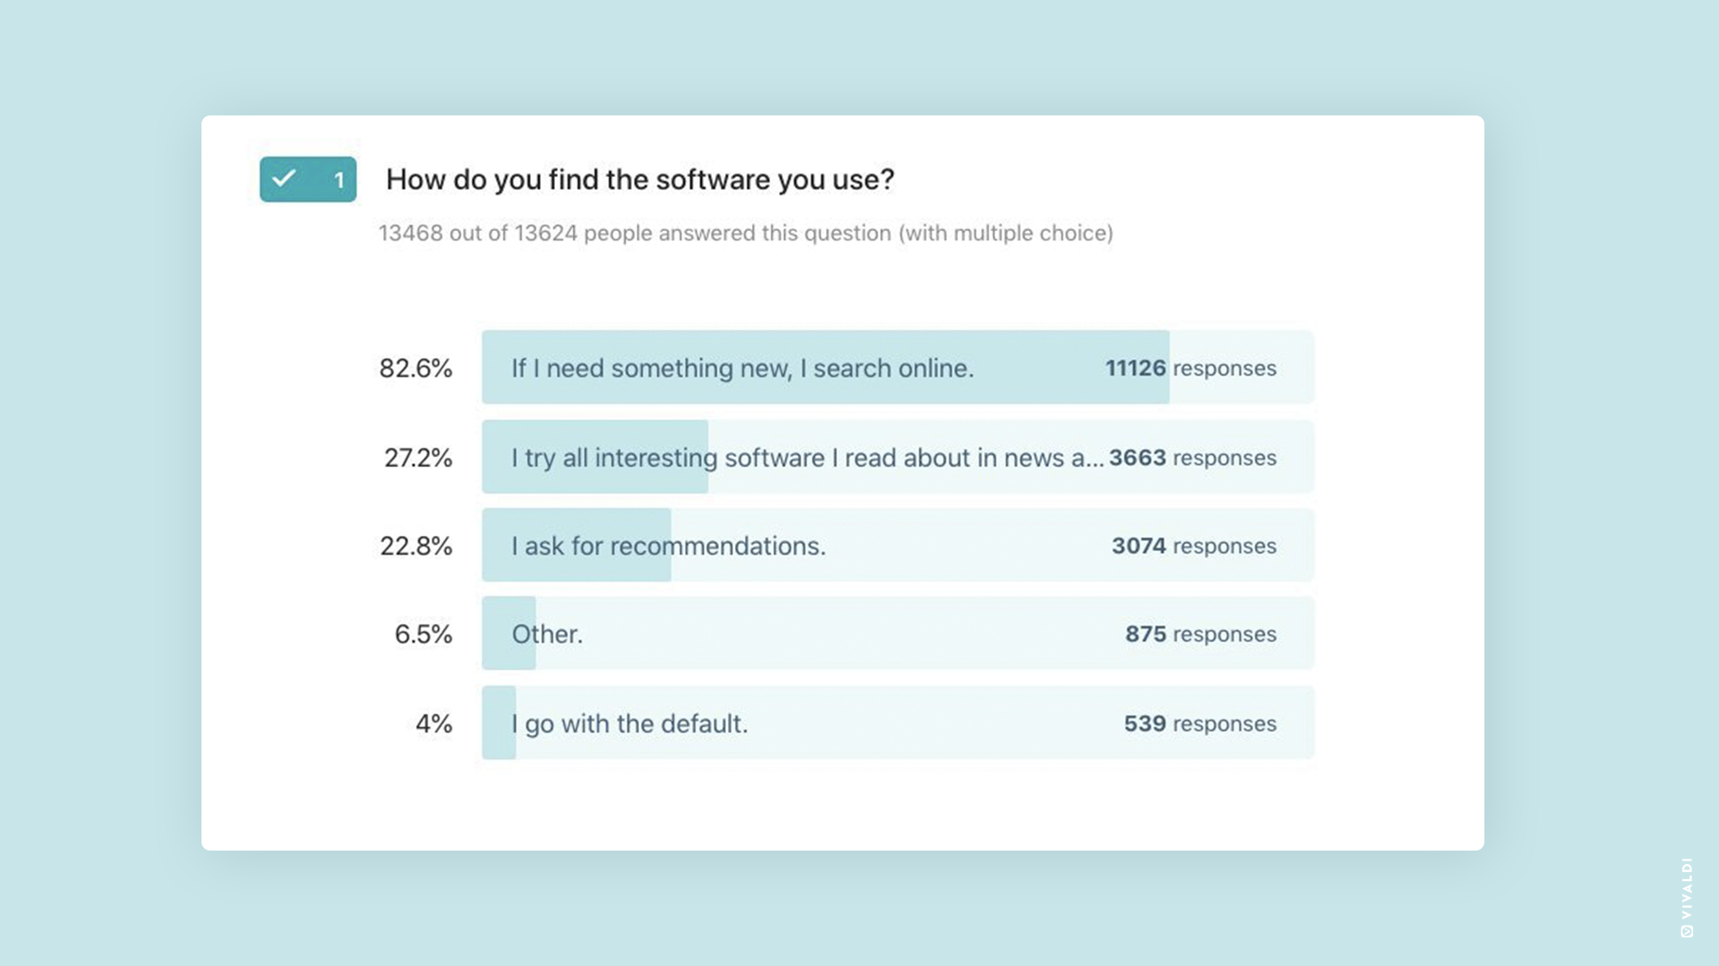
Task: Click the '3074 responses' count
Action: pos(1194,546)
